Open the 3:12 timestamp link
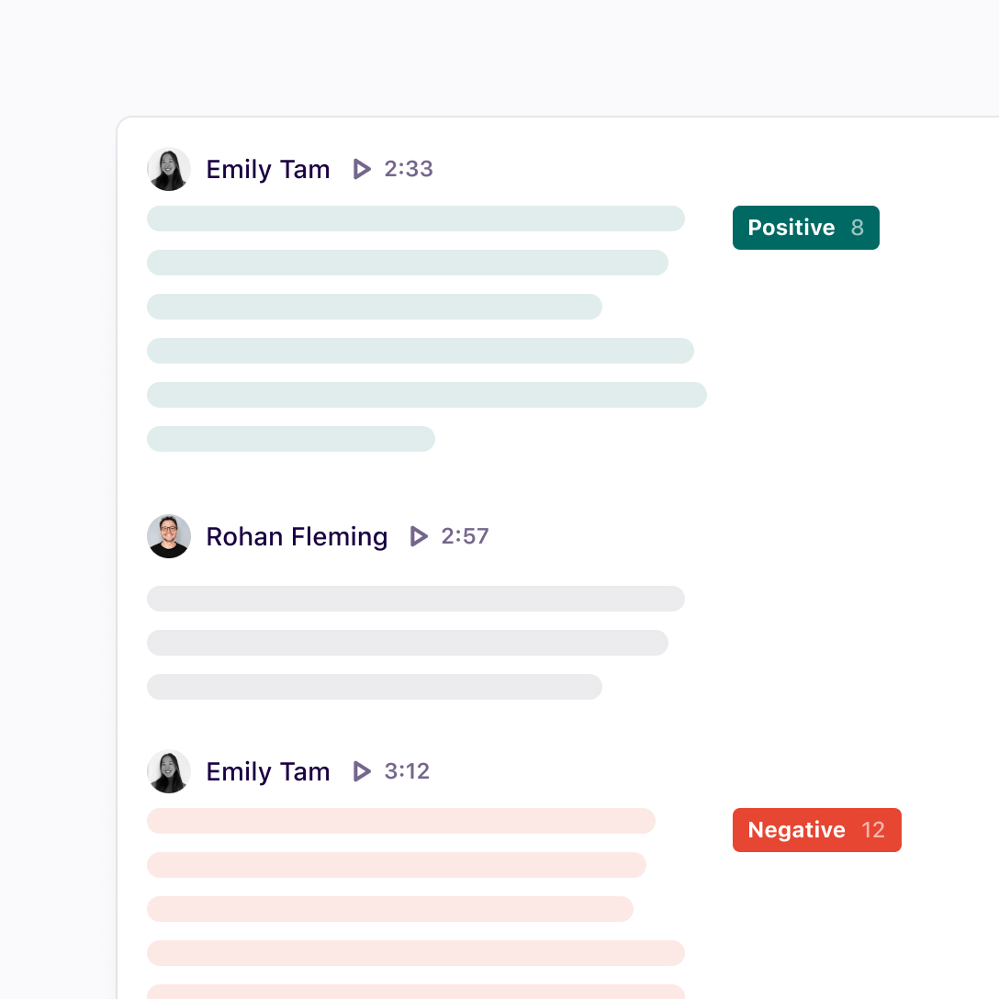The width and height of the screenshot is (999, 999). (406, 771)
